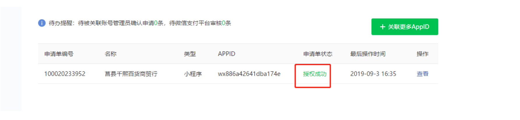Select the 申请单状态 column header
The image size is (520, 120).
(318, 54)
